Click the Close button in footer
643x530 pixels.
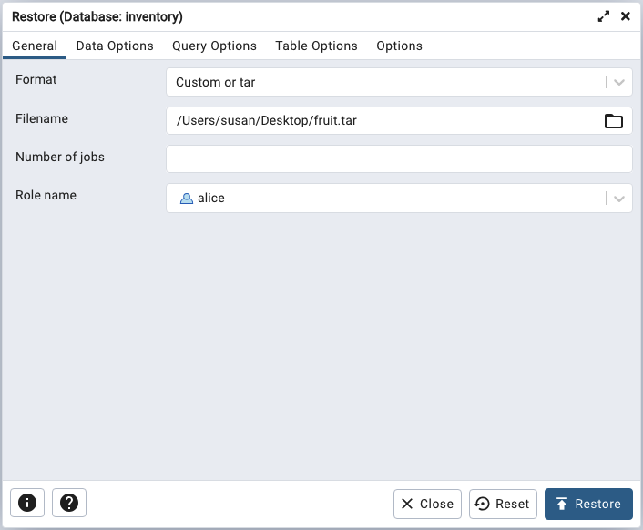pos(427,504)
